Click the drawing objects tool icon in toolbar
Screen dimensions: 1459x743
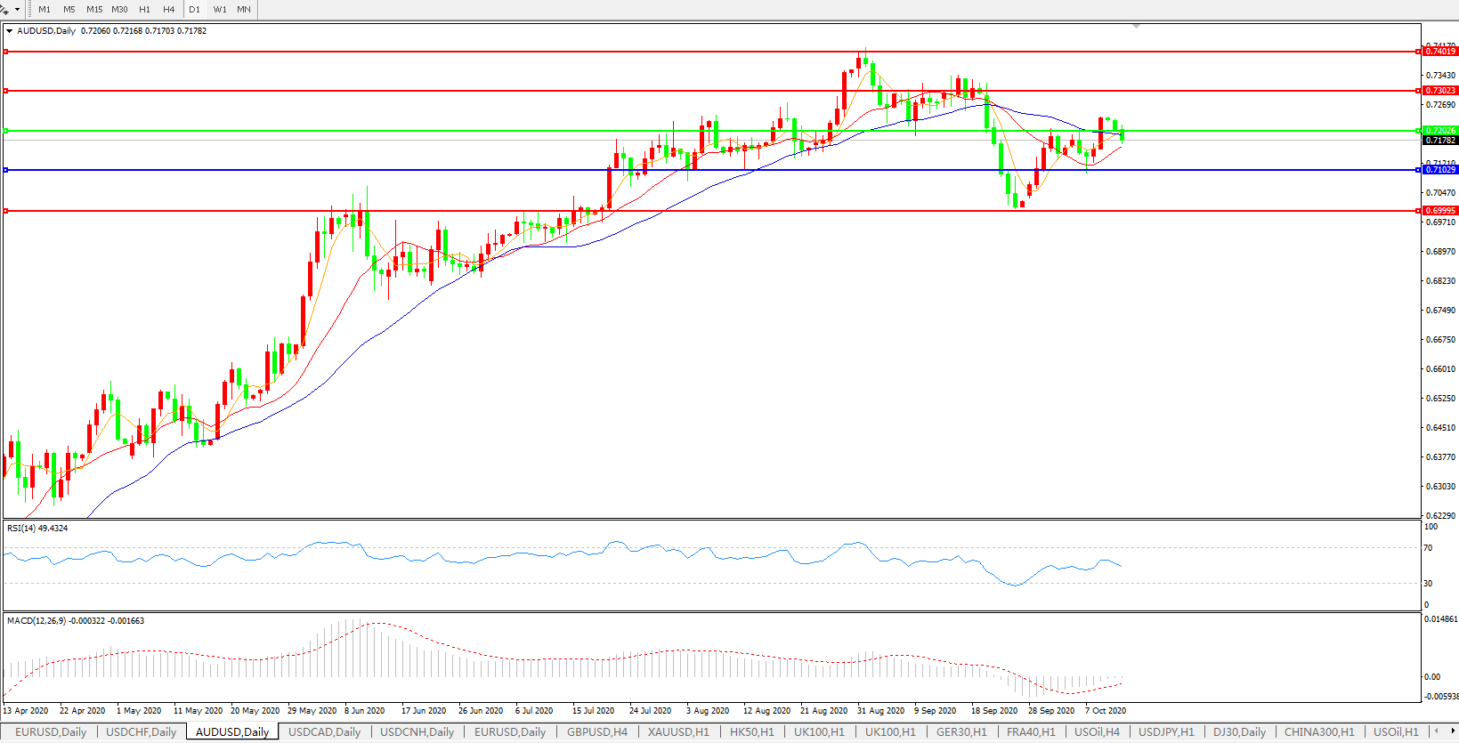click(x=5, y=9)
